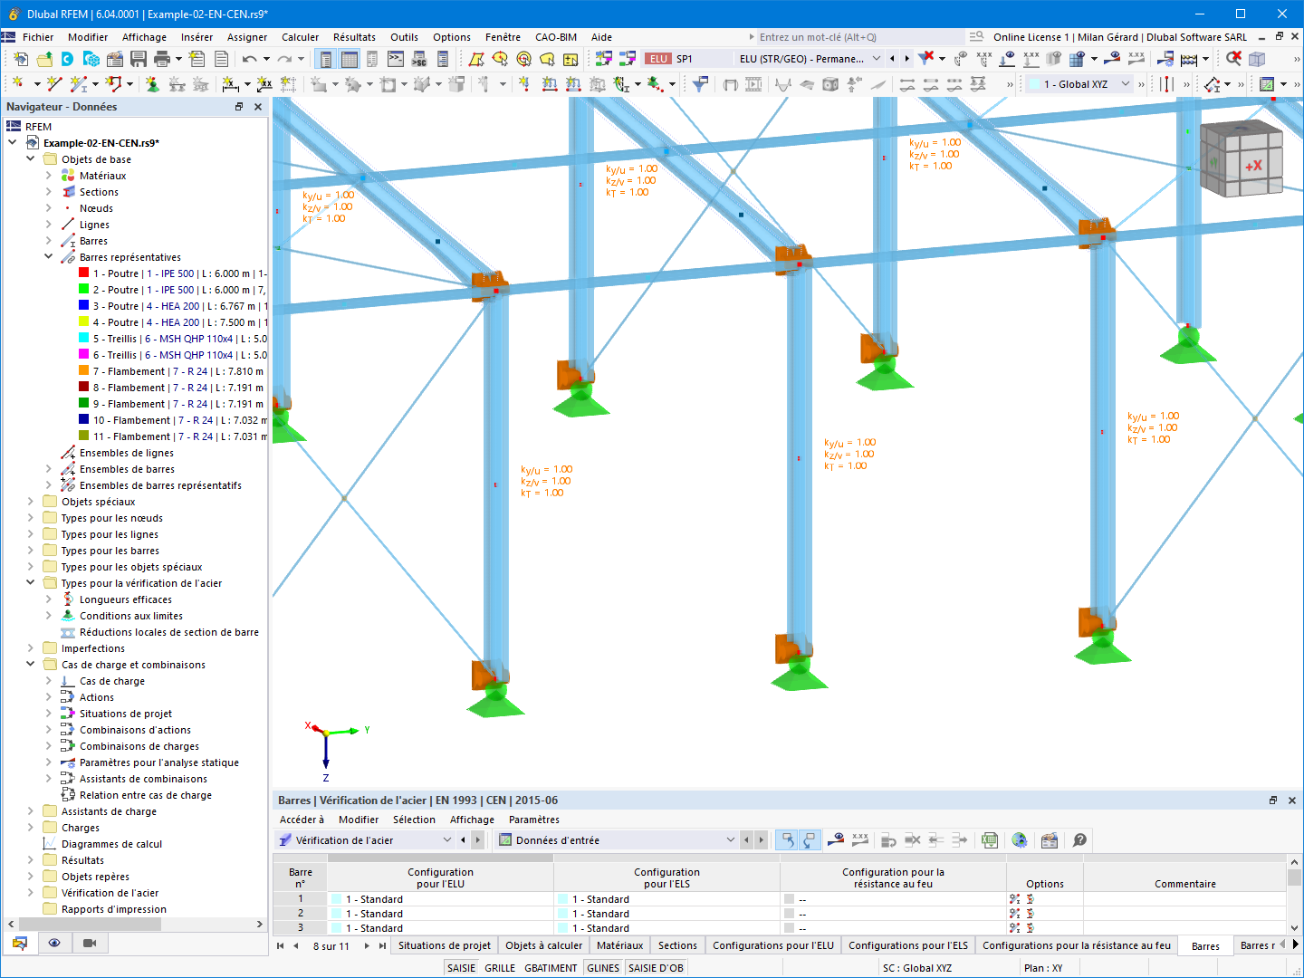Click cyan swatch of 5 - Treillis
Image resolution: width=1304 pixels, height=978 pixels.
click(x=84, y=338)
